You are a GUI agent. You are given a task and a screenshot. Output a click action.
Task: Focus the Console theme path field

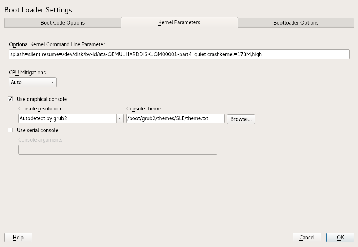tap(175, 118)
